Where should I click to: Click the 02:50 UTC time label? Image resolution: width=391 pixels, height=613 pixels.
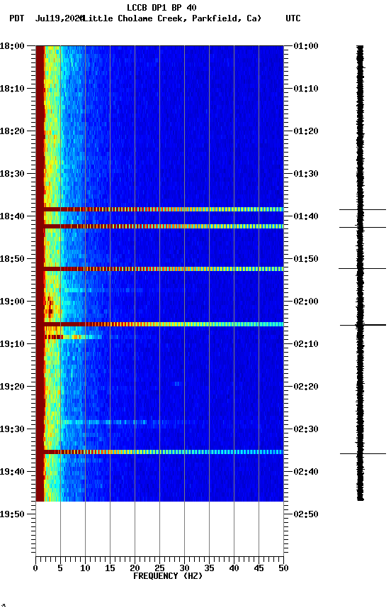click(x=306, y=514)
